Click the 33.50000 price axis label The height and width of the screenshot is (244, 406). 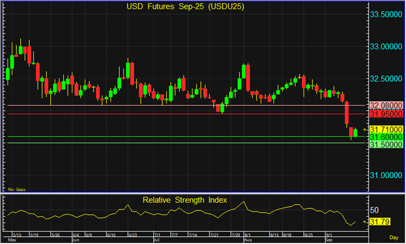click(x=386, y=14)
